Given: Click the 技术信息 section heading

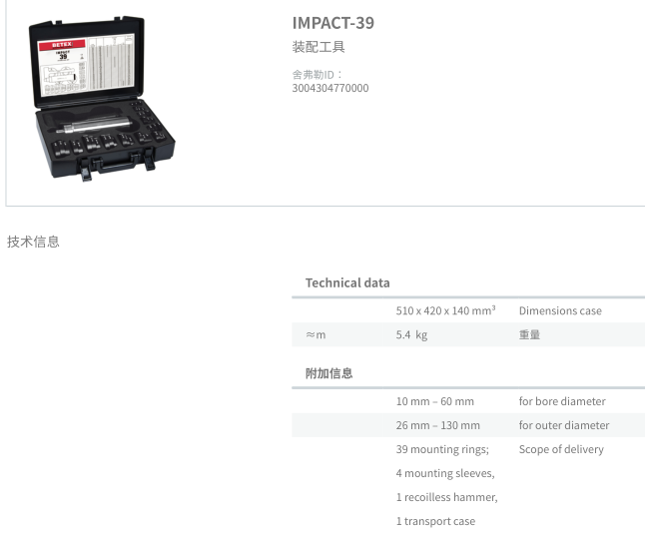Looking at the screenshot, I should pos(33,242).
